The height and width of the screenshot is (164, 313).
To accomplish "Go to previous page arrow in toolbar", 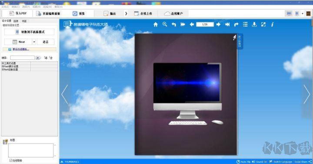I will tap(192, 24).
